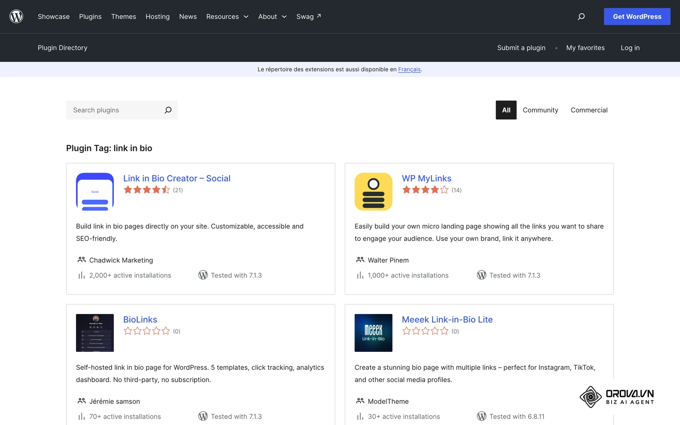Open the Meeek Link-in-Bio plugin thumbnail
The image size is (680, 425).
click(374, 333)
